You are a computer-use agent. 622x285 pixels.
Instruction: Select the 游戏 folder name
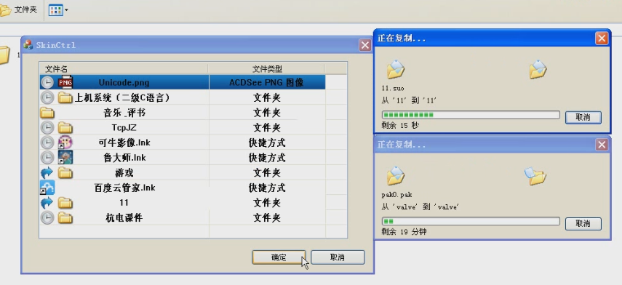(124, 173)
